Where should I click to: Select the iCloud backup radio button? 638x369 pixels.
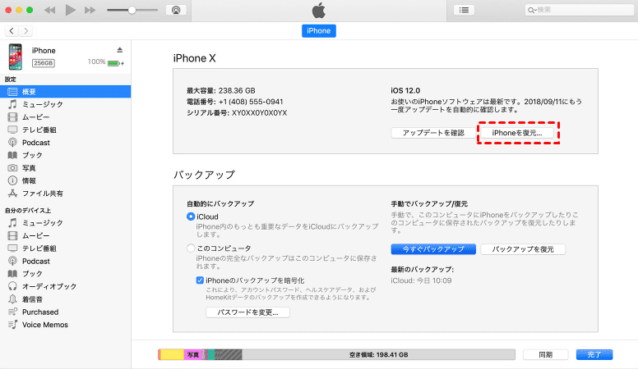coord(191,216)
